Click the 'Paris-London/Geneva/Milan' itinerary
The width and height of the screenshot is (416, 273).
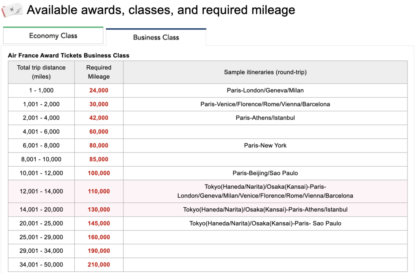coord(265,90)
